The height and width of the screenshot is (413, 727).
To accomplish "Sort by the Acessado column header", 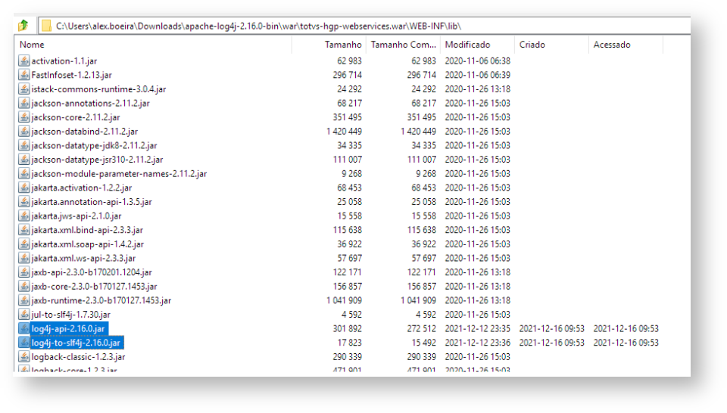I will [x=612, y=45].
